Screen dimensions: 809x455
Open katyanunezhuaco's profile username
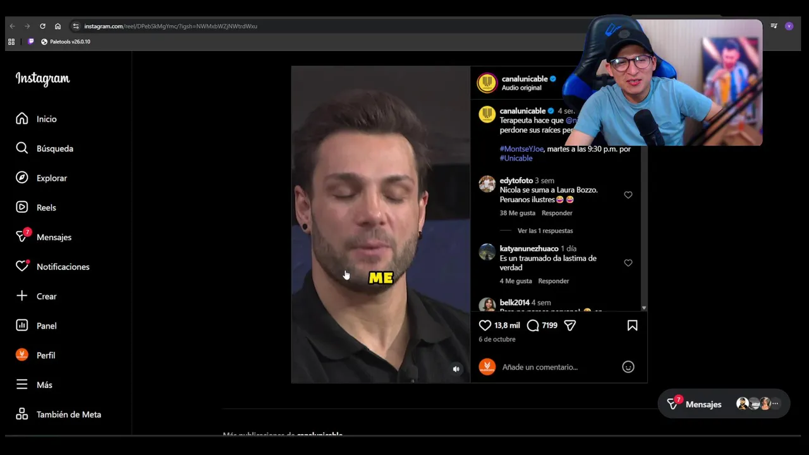pyautogui.click(x=529, y=249)
